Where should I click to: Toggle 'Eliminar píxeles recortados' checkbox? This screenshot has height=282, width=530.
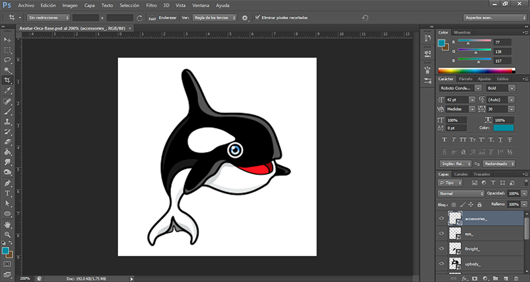coord(258,17)
